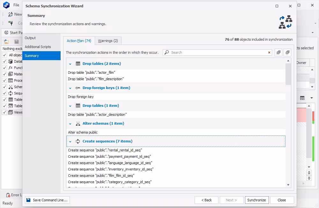Click the jump to next difference arrow icon
The image size is (319, 208).
point(309,178)
